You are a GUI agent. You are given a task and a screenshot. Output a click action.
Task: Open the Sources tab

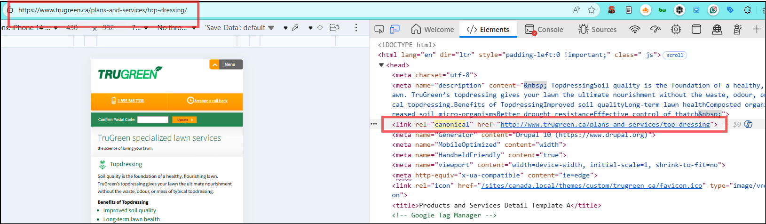(x=598, y=29)
